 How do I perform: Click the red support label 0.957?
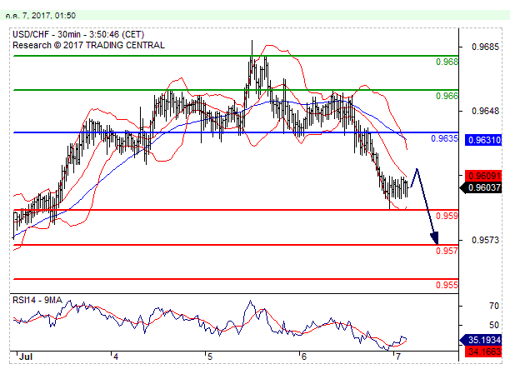pyautogui.click(x=447, y=251)
